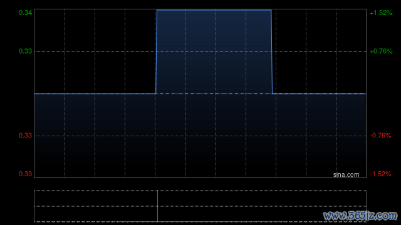Click the flat blue line after the price drop
Screen dimensions: 401x225
tap(319, 94)
